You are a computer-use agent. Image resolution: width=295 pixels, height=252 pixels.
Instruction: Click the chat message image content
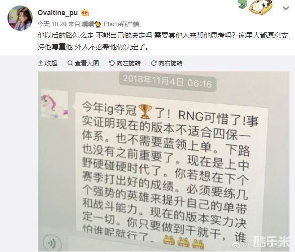point(164,161)
